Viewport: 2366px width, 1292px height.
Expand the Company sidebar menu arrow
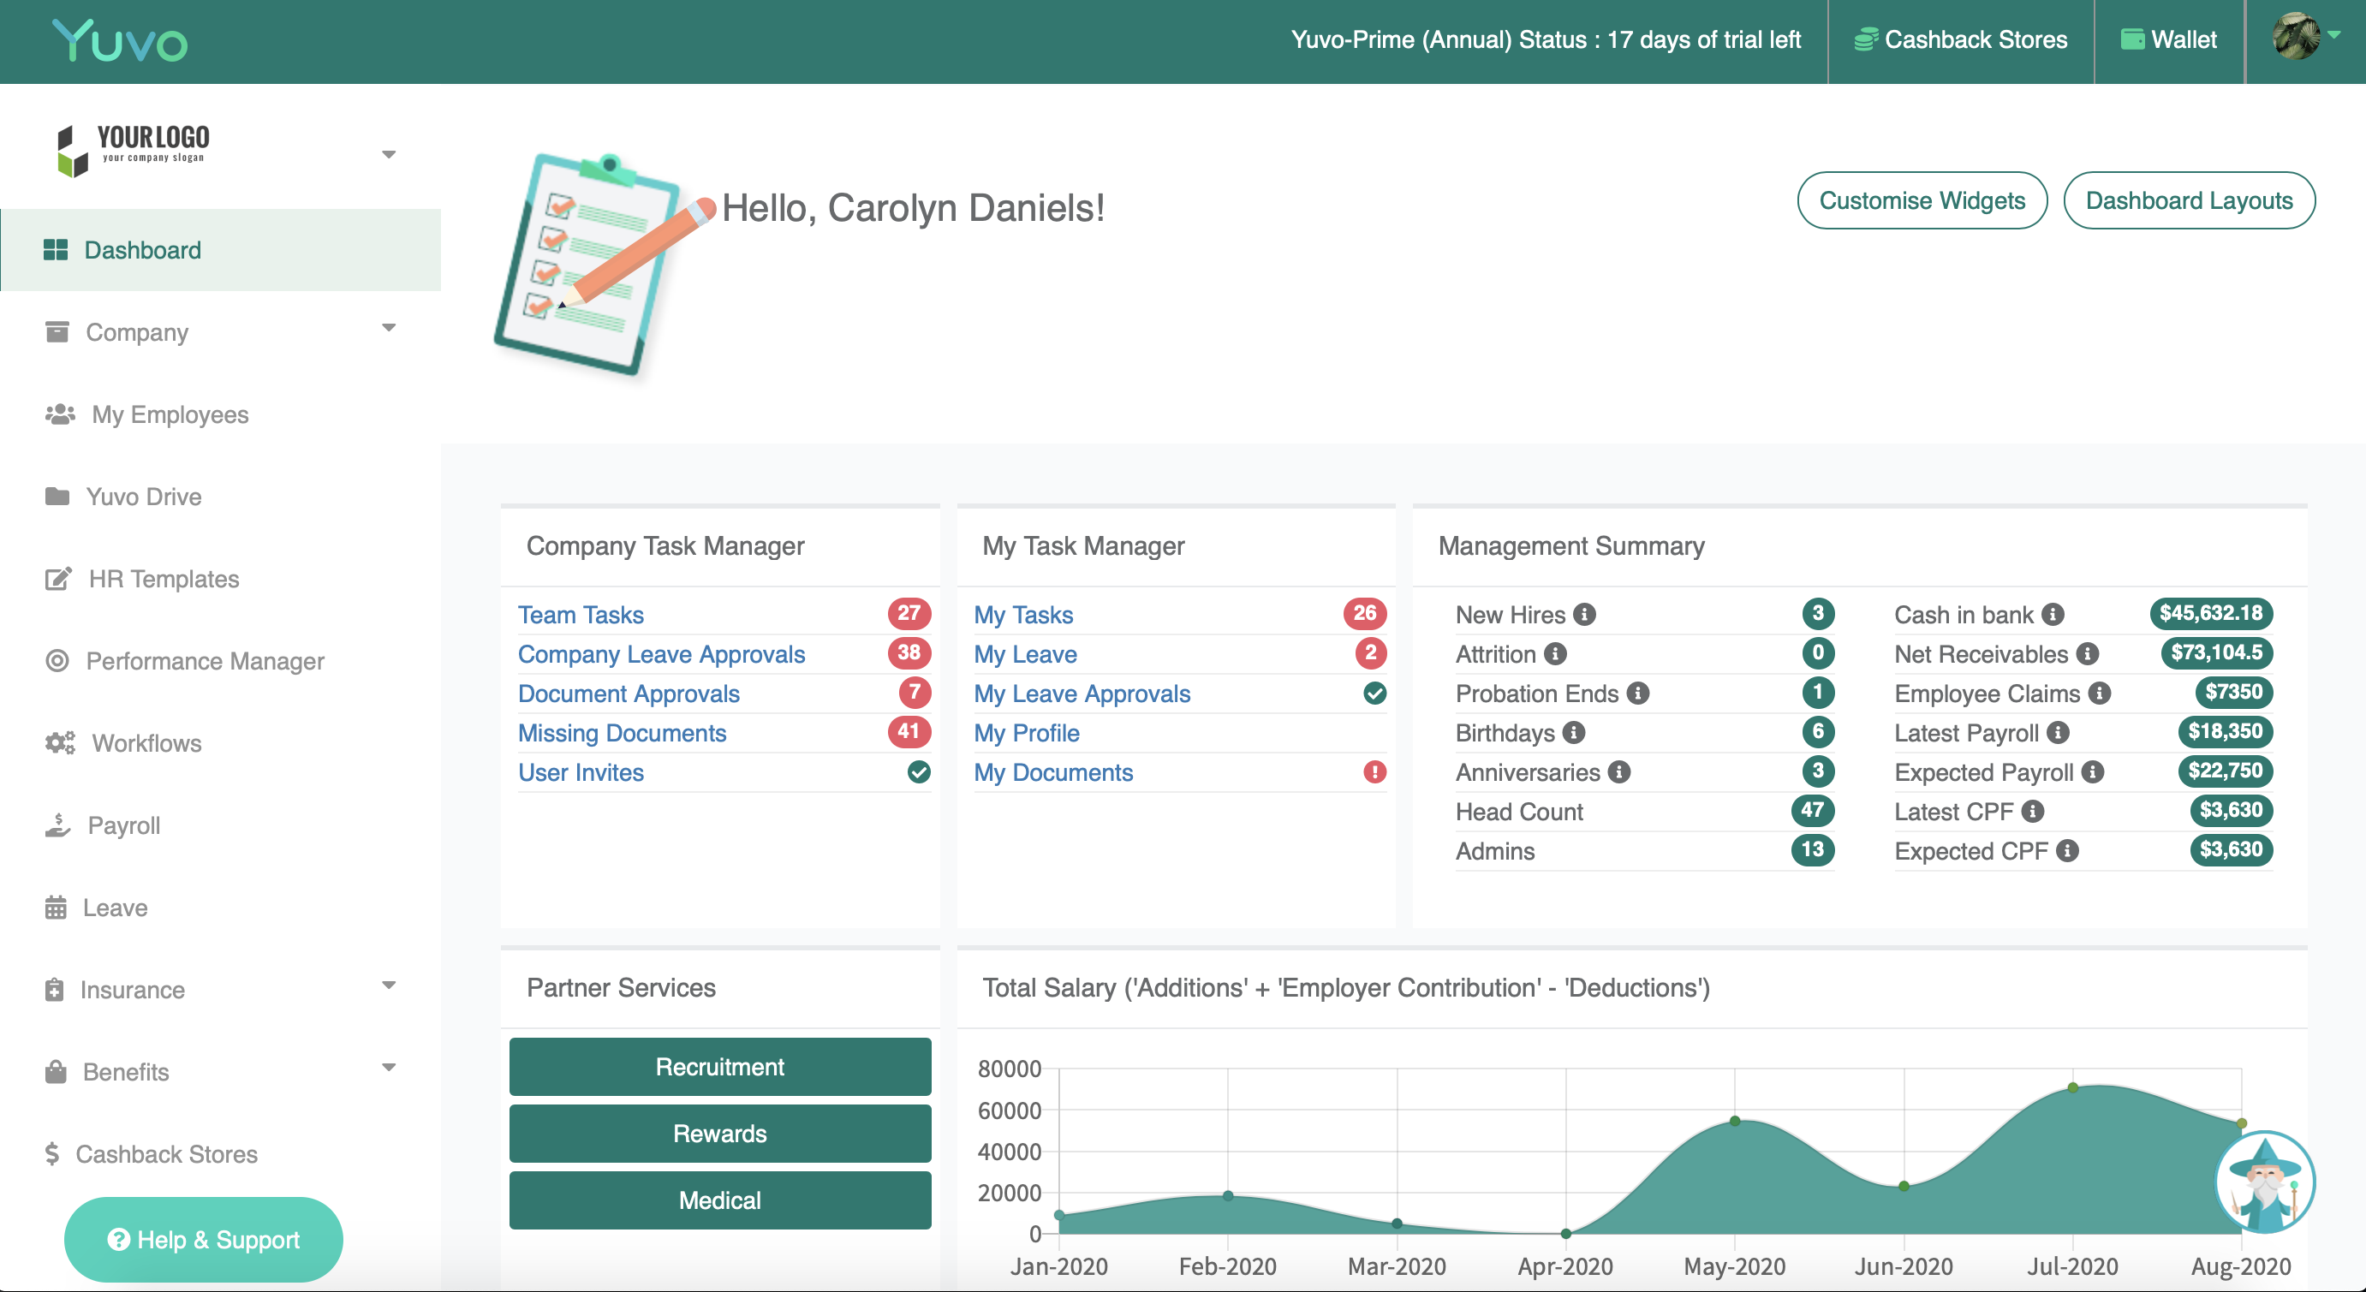click(x=389, y=328)
